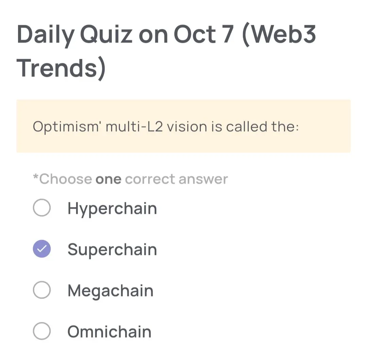Click the checkmark inside the Superchain button
Viewport: 367px width, 360px height.
pos(41,249)
